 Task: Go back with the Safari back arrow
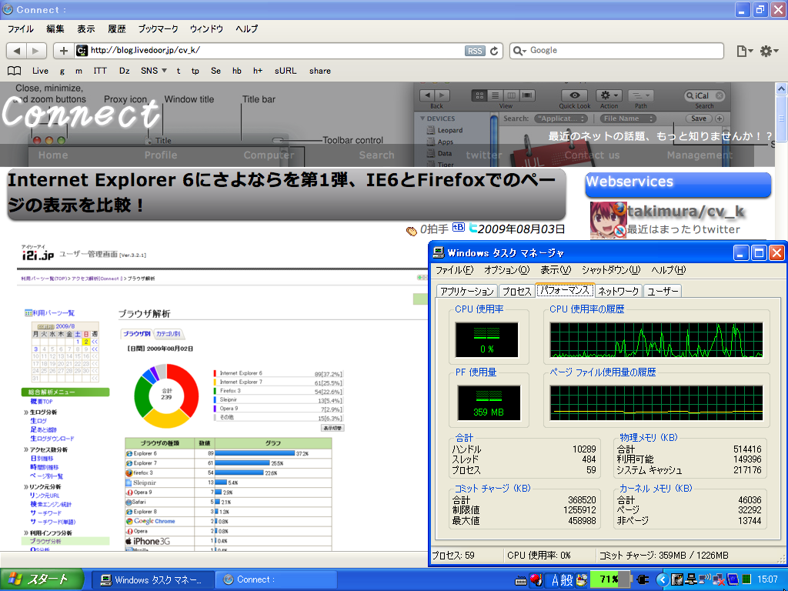pos(17,51)
